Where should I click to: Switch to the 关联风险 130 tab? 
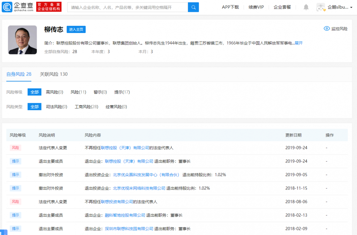pyautogui.click(x=54, y=74)
